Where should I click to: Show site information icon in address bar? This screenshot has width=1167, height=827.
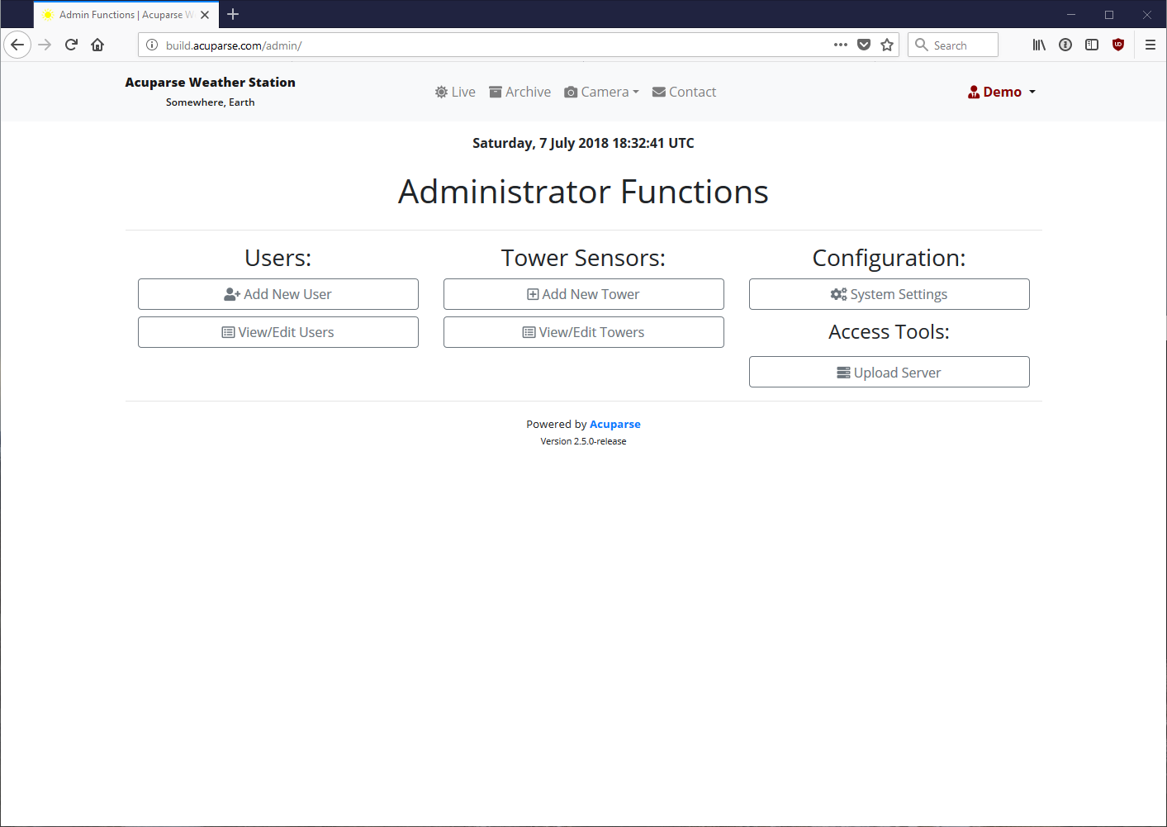pos(152,45)
